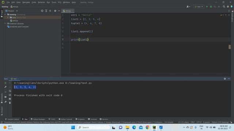234x131 pixels.
Task: Open Services tool window
Action: 104,119
